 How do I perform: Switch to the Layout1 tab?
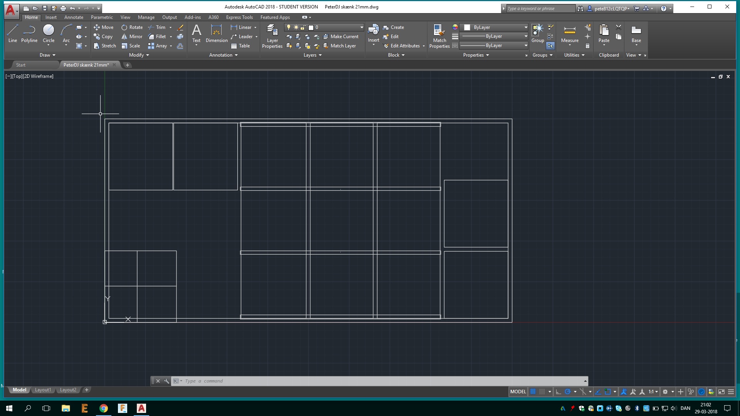pos(43,390)
